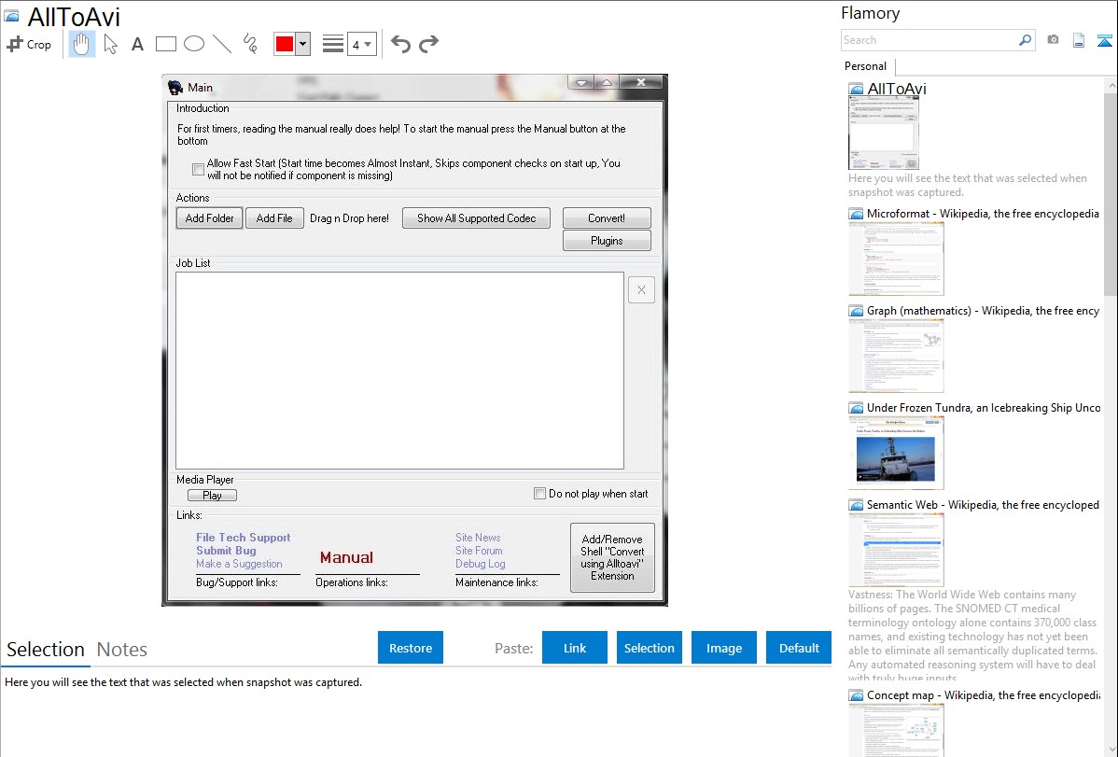Switch to the Selection tab
The image size is (1118, 757).
(x=46, y=650)
